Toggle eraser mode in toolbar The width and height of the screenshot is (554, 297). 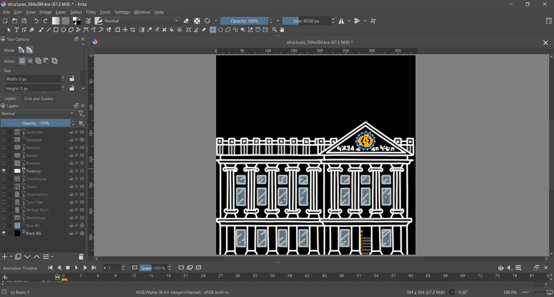186,21
